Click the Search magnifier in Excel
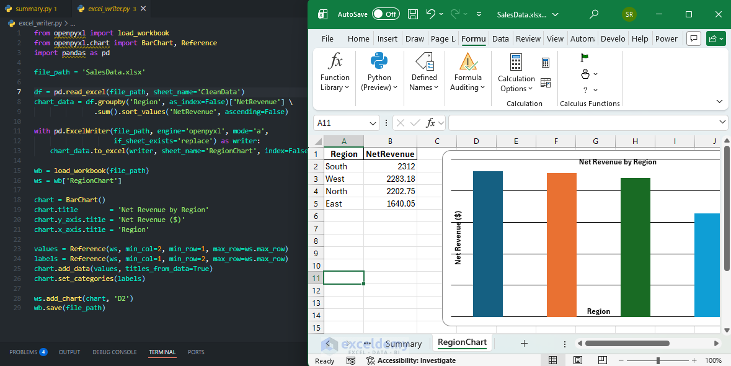Screen dimensions: 731x366 (x=594, y=14)
